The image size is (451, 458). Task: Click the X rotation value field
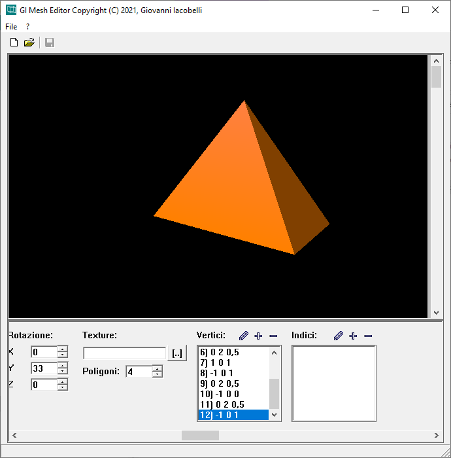click(x=44, y=352)
